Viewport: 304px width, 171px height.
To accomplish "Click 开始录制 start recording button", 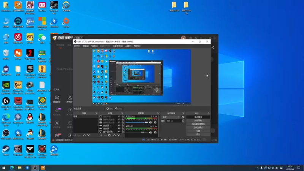I will (x=198, y=120).
